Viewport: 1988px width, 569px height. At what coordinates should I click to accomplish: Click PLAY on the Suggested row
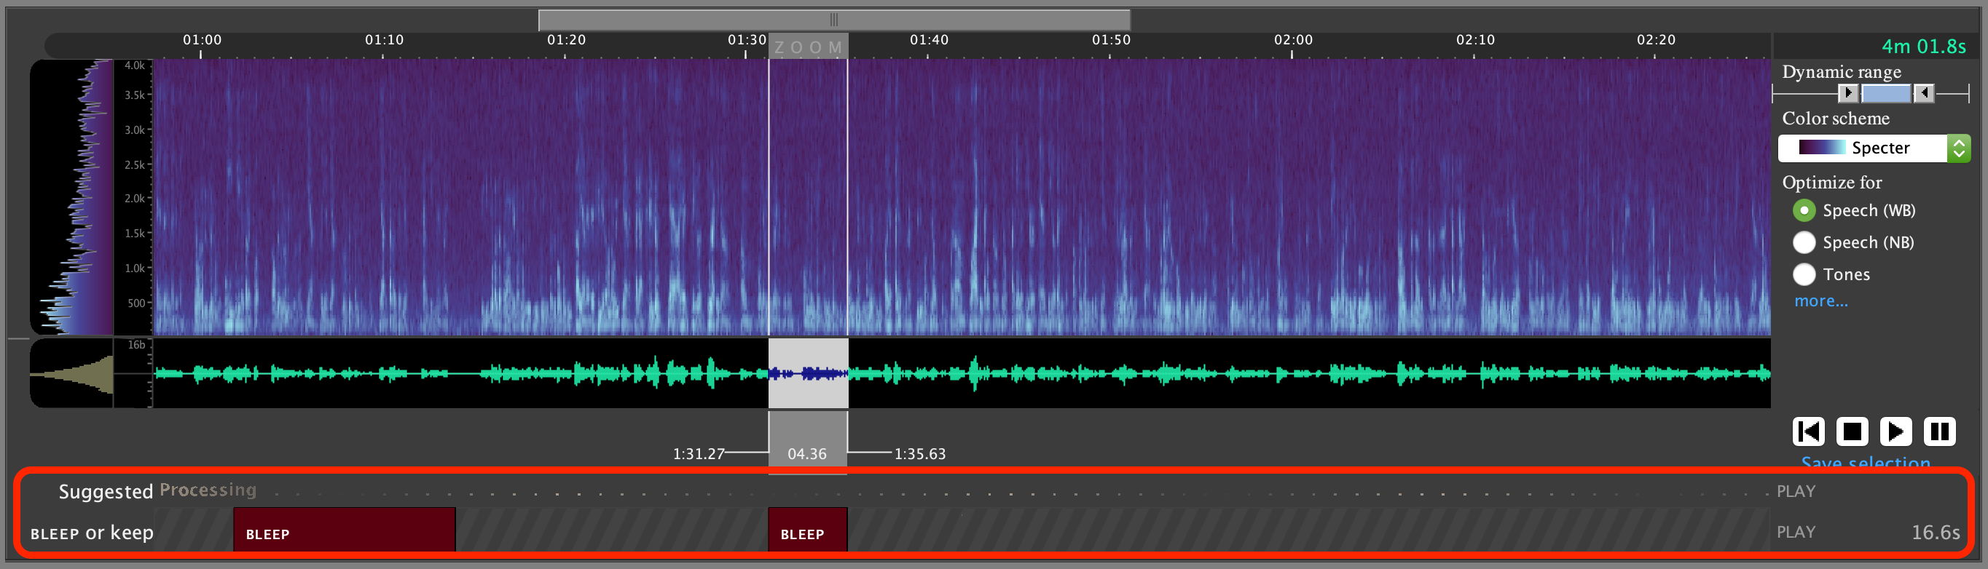click(1796, 491)
